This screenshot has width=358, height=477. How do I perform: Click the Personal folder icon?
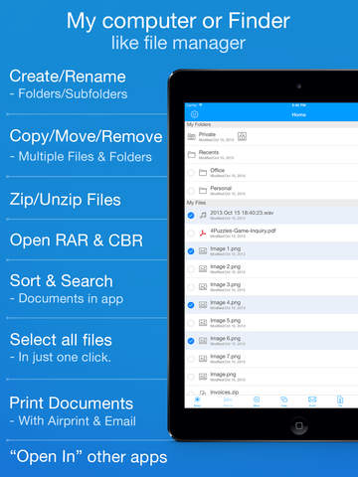click(x=203, y=190)
